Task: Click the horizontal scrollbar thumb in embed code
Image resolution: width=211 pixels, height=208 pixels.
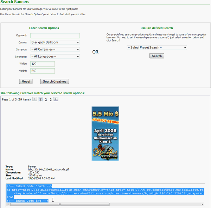Action: (x=60, y=204)
